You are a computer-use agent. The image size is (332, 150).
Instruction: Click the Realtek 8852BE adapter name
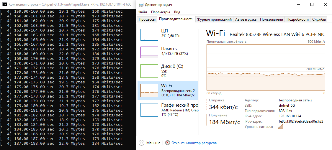tap(277, 34)
